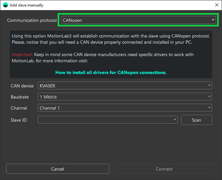Click the Add slave manually window title
Viewport: 222px width, 180px height.
pyautogui.click(x=26, y=5)
